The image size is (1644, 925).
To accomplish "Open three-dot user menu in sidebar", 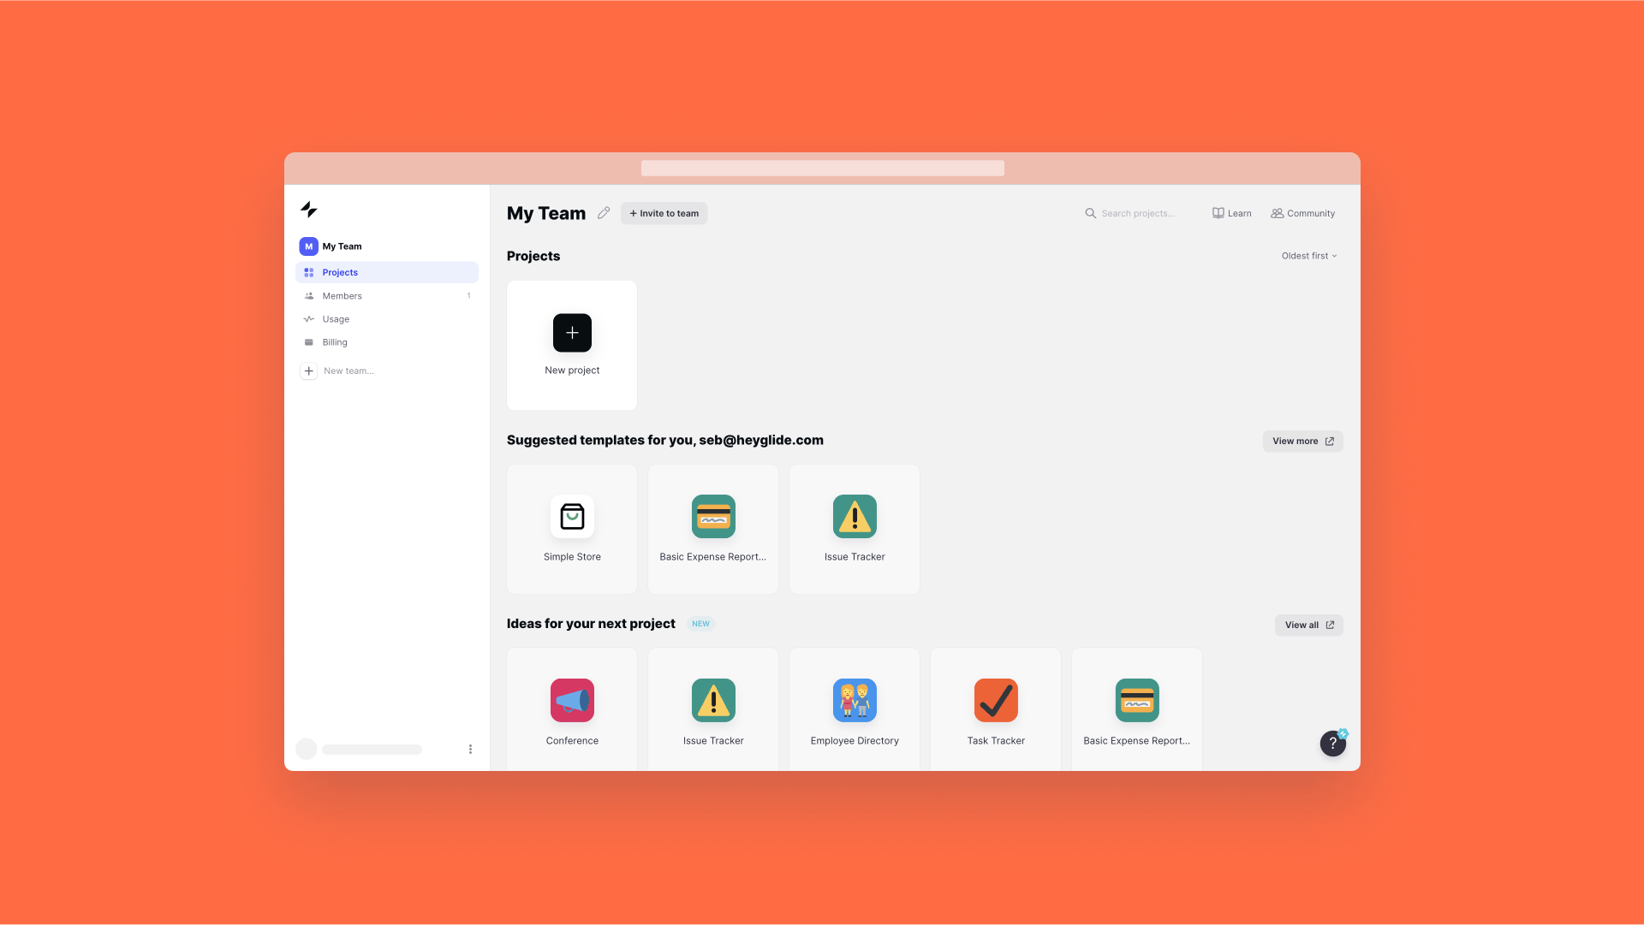I will click(470, 749).
